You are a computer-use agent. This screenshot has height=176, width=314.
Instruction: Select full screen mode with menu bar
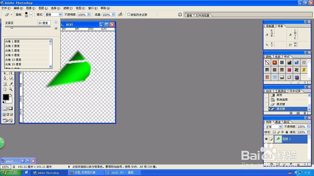8,114
